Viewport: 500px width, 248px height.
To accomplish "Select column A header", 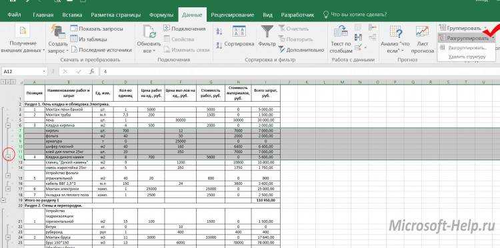I will pos(35,82).
